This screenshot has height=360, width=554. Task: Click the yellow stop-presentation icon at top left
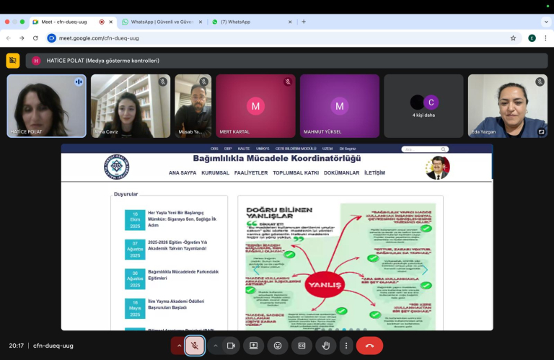pyautogui.click(x=12, y=61)
